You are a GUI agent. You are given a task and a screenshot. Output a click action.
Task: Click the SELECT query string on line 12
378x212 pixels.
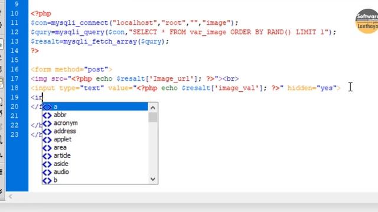229,32
